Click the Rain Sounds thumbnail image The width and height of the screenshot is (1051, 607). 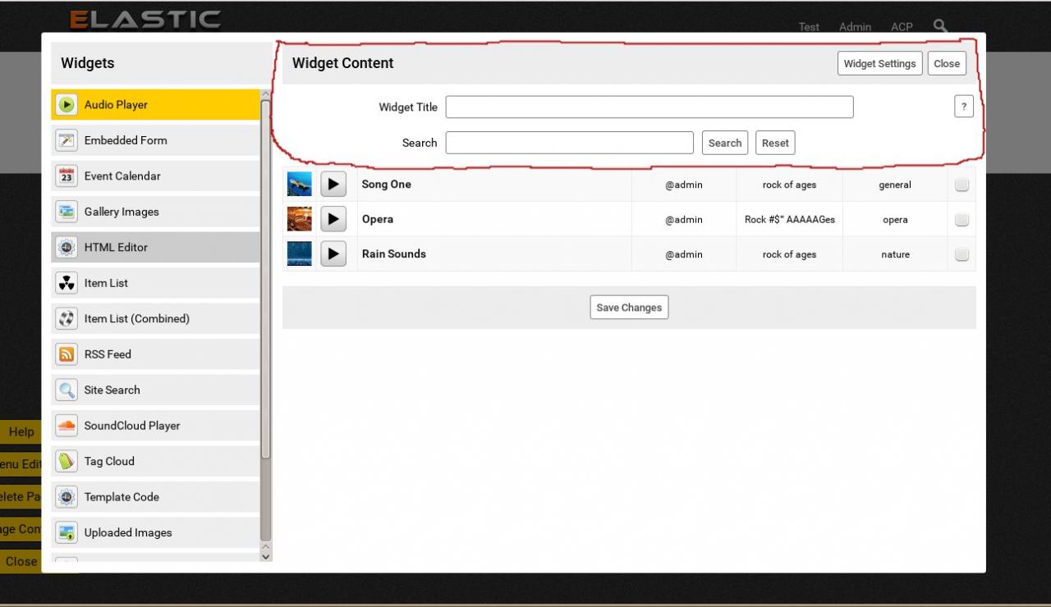(x=300, y=253)
